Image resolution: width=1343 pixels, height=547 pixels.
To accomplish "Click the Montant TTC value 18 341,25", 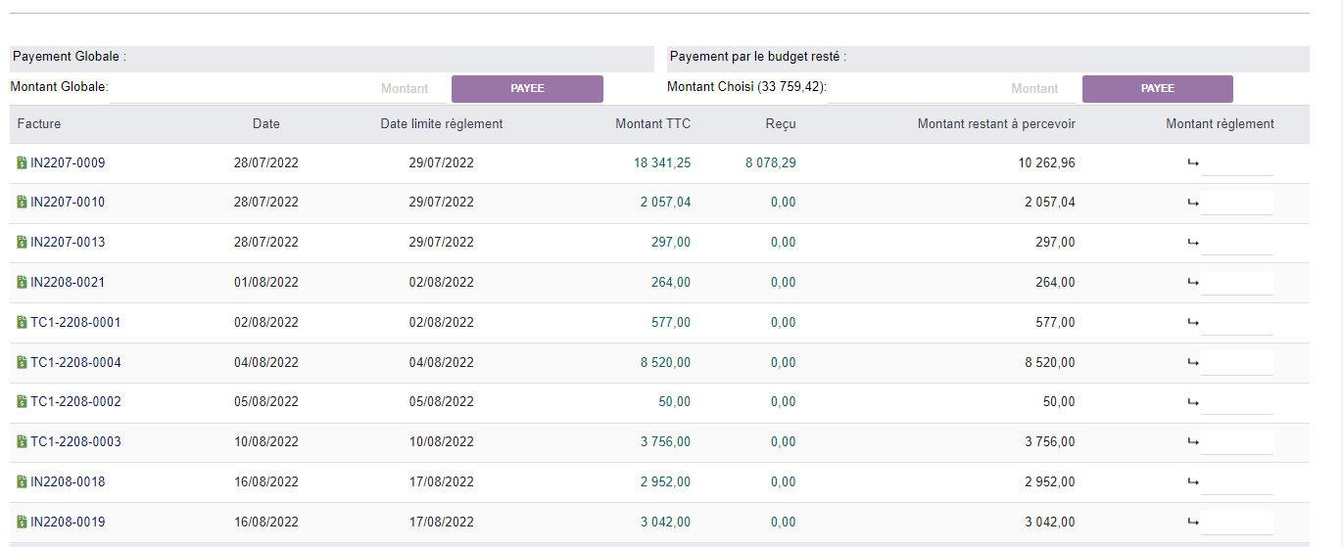I will pos(661,163).
